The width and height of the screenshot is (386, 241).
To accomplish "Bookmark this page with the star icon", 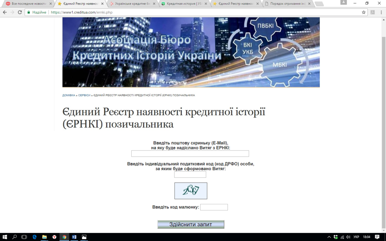I will (364, 12).
